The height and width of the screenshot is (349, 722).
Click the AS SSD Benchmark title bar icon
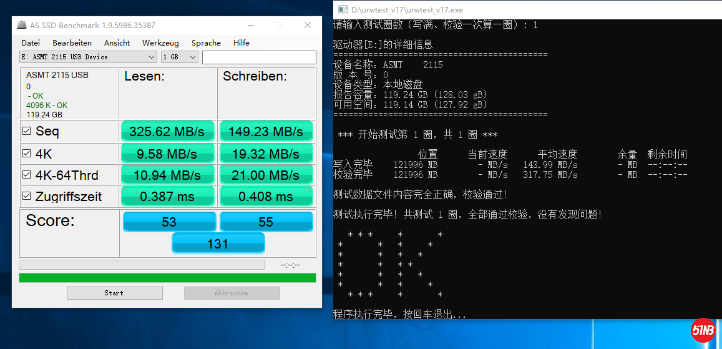click(x=22, y=26)
